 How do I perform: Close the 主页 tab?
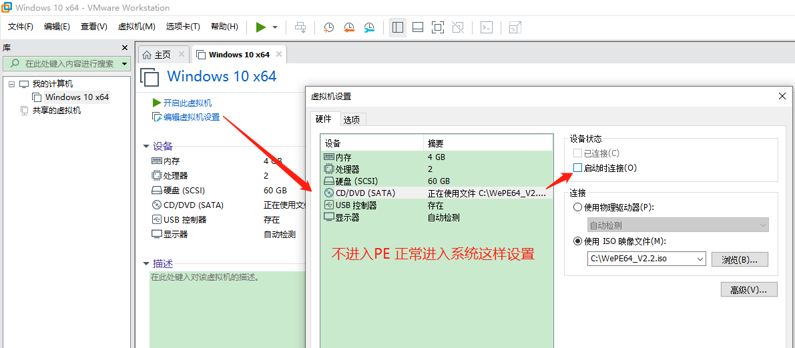click(182, 54)
